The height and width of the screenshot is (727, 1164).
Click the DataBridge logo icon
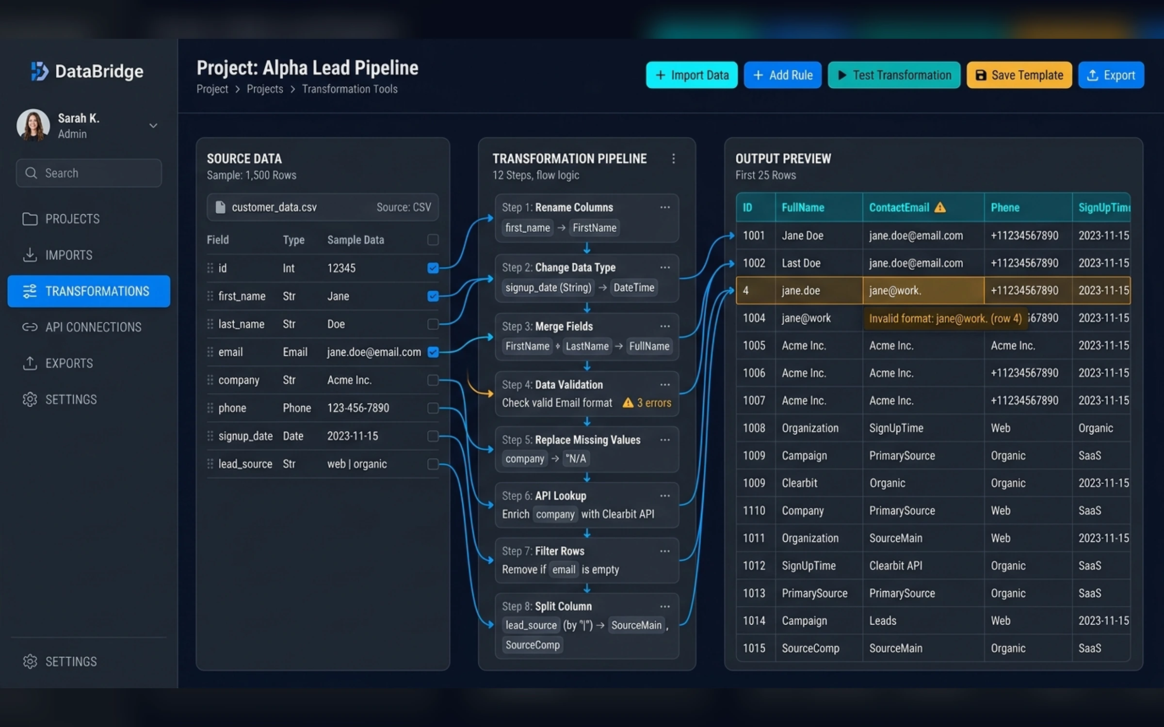point(40,71)
